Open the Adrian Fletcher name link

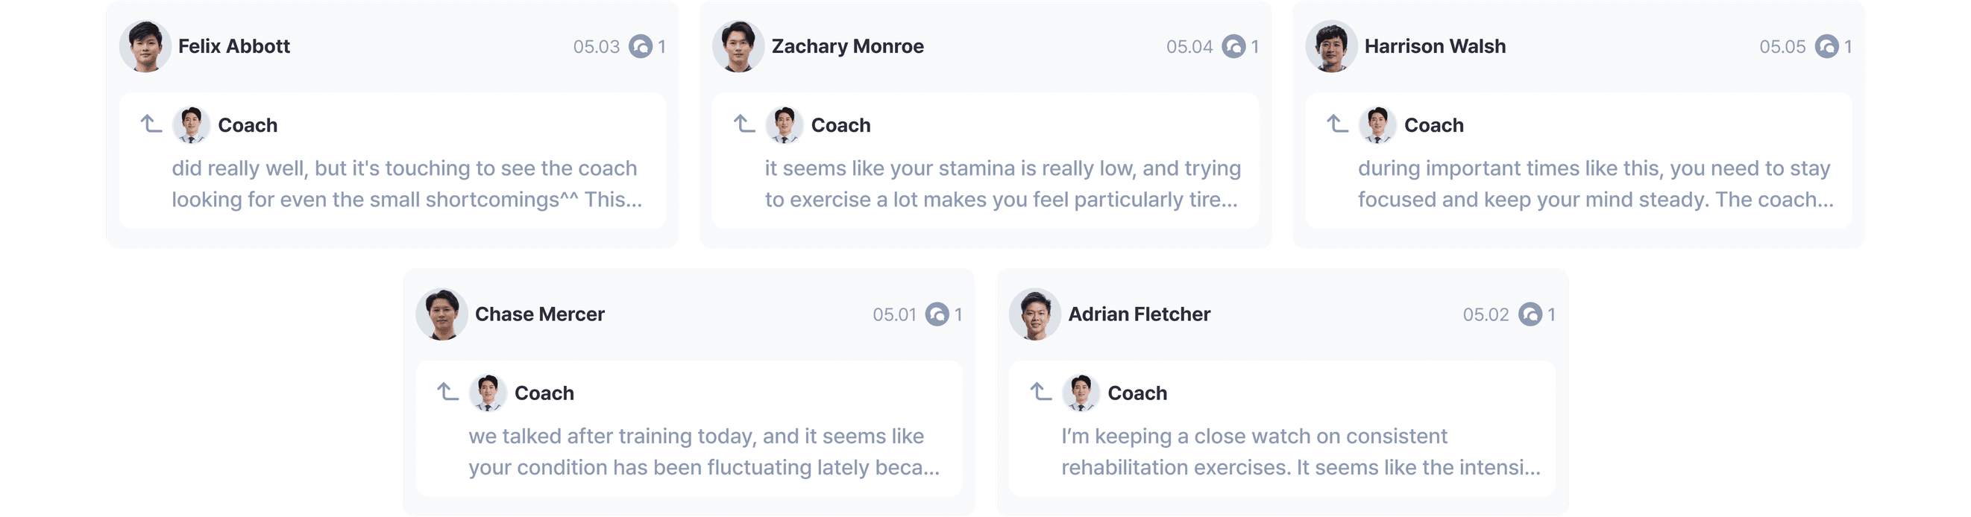tap(1139, 314)
